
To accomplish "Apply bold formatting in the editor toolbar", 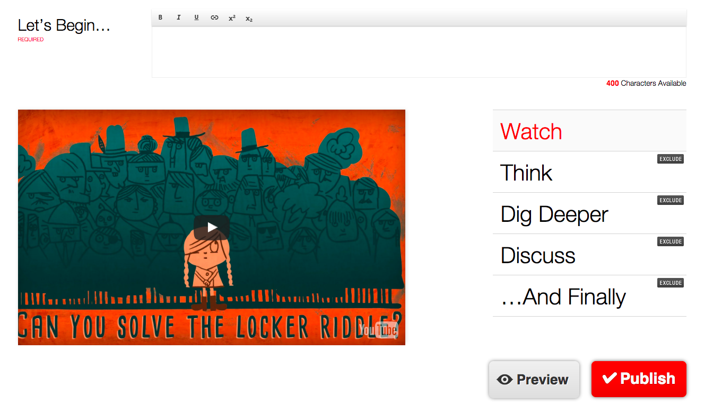I will [160, 17].
